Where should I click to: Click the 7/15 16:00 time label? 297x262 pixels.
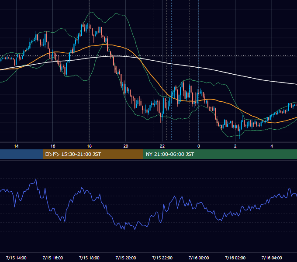[53, 258]
